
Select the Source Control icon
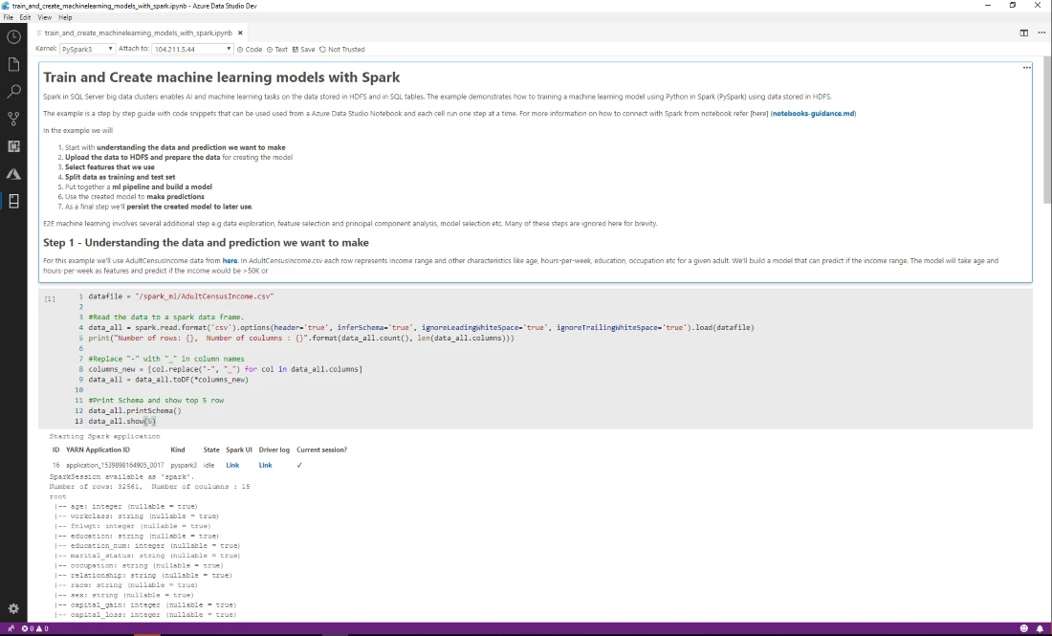click(12, 118)
